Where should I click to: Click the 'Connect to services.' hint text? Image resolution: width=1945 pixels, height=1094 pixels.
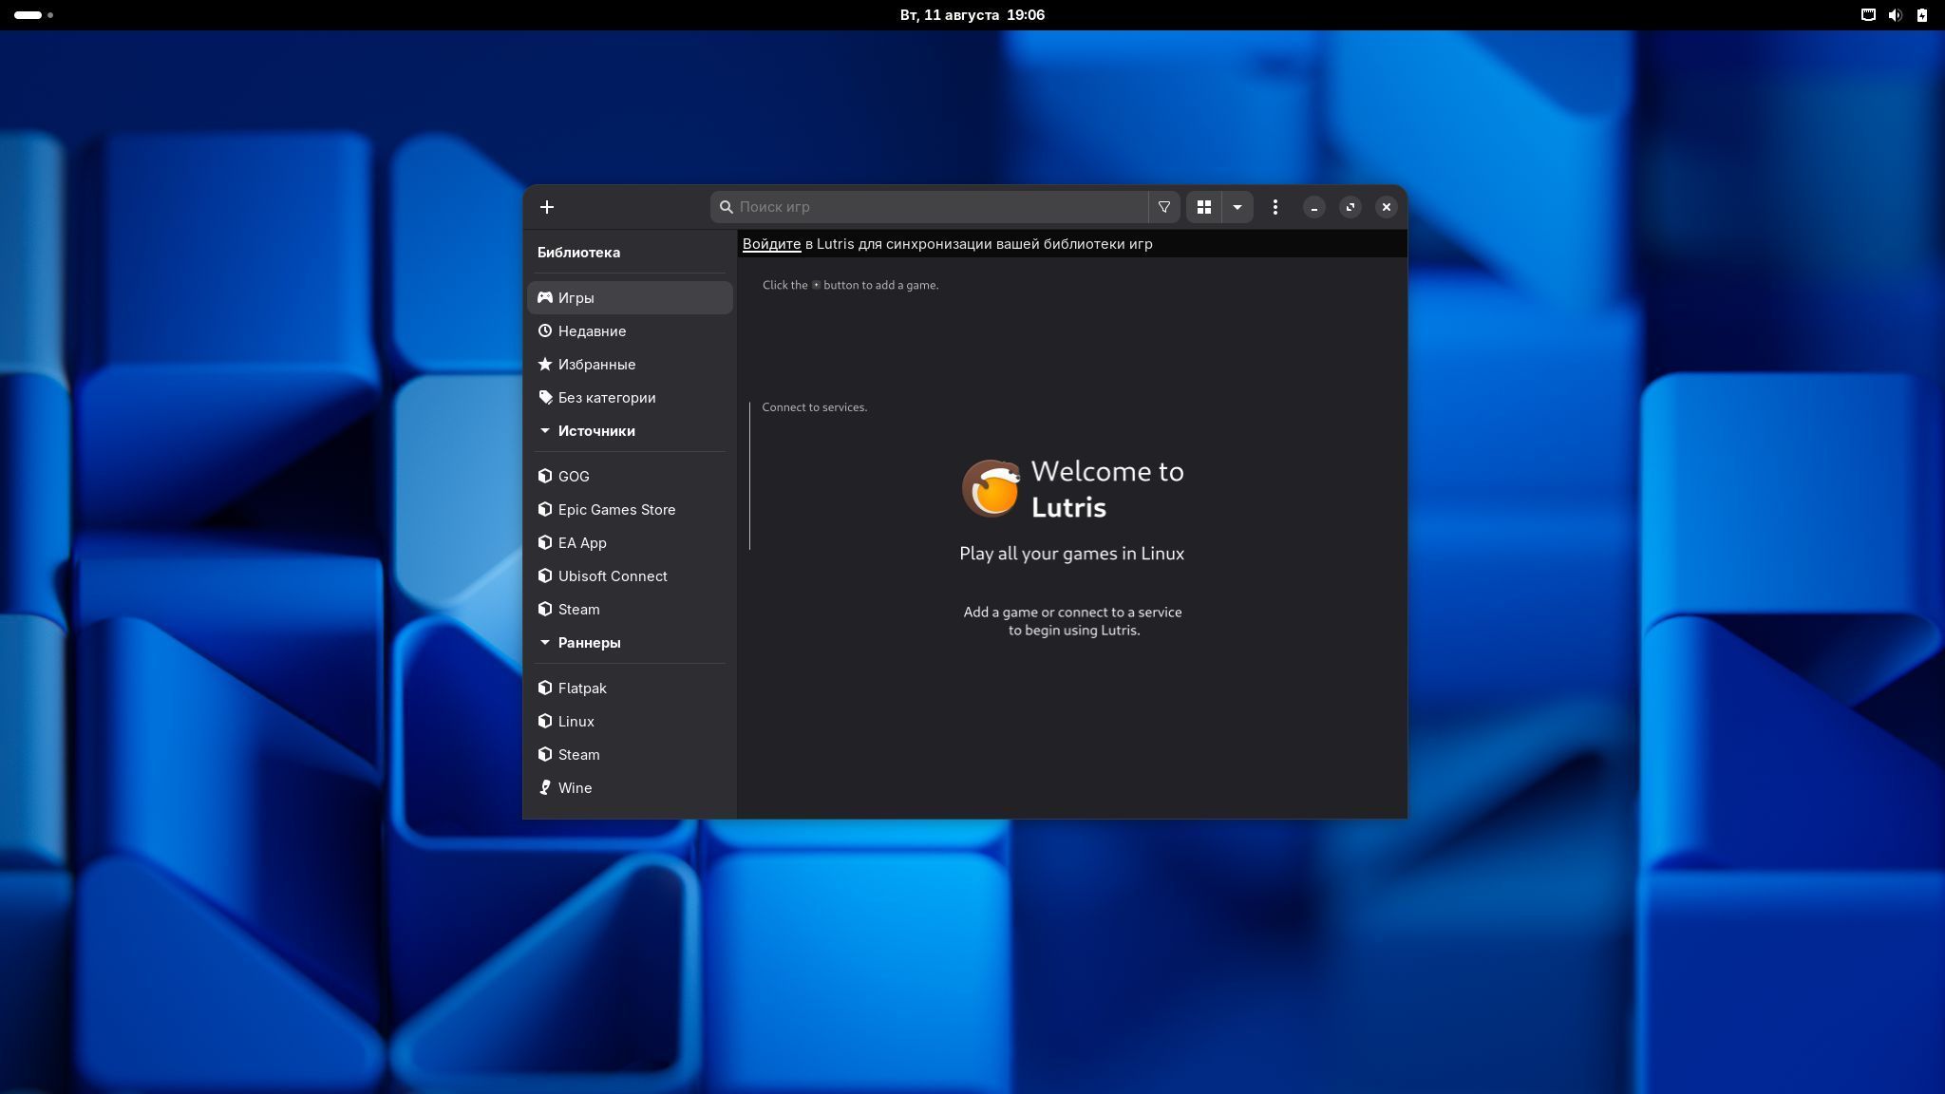[x=815, y=407]
